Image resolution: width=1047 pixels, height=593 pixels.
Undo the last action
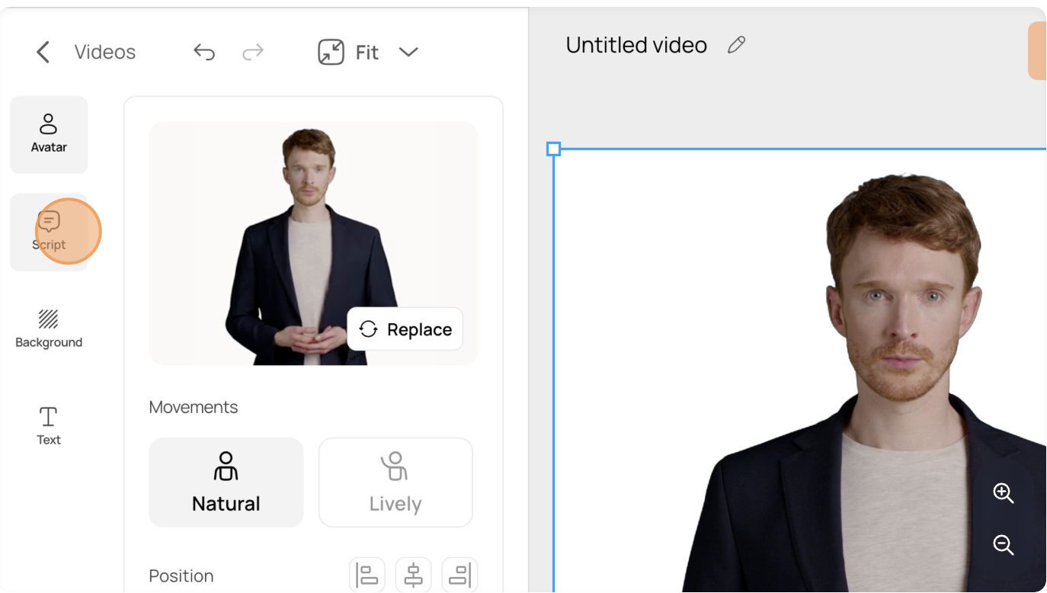[204, 52]
